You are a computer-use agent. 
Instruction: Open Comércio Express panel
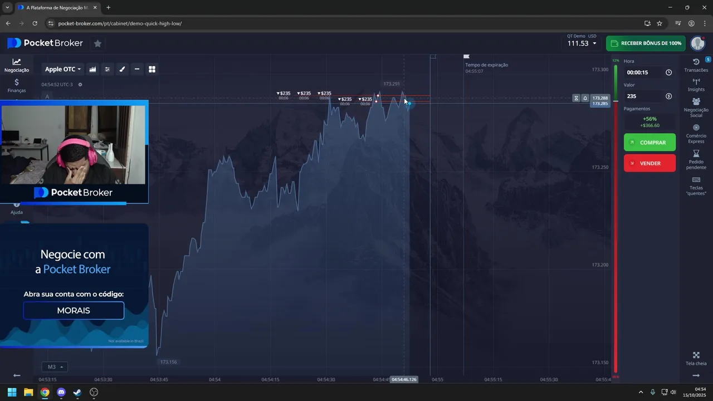click(x=696, y=134)
